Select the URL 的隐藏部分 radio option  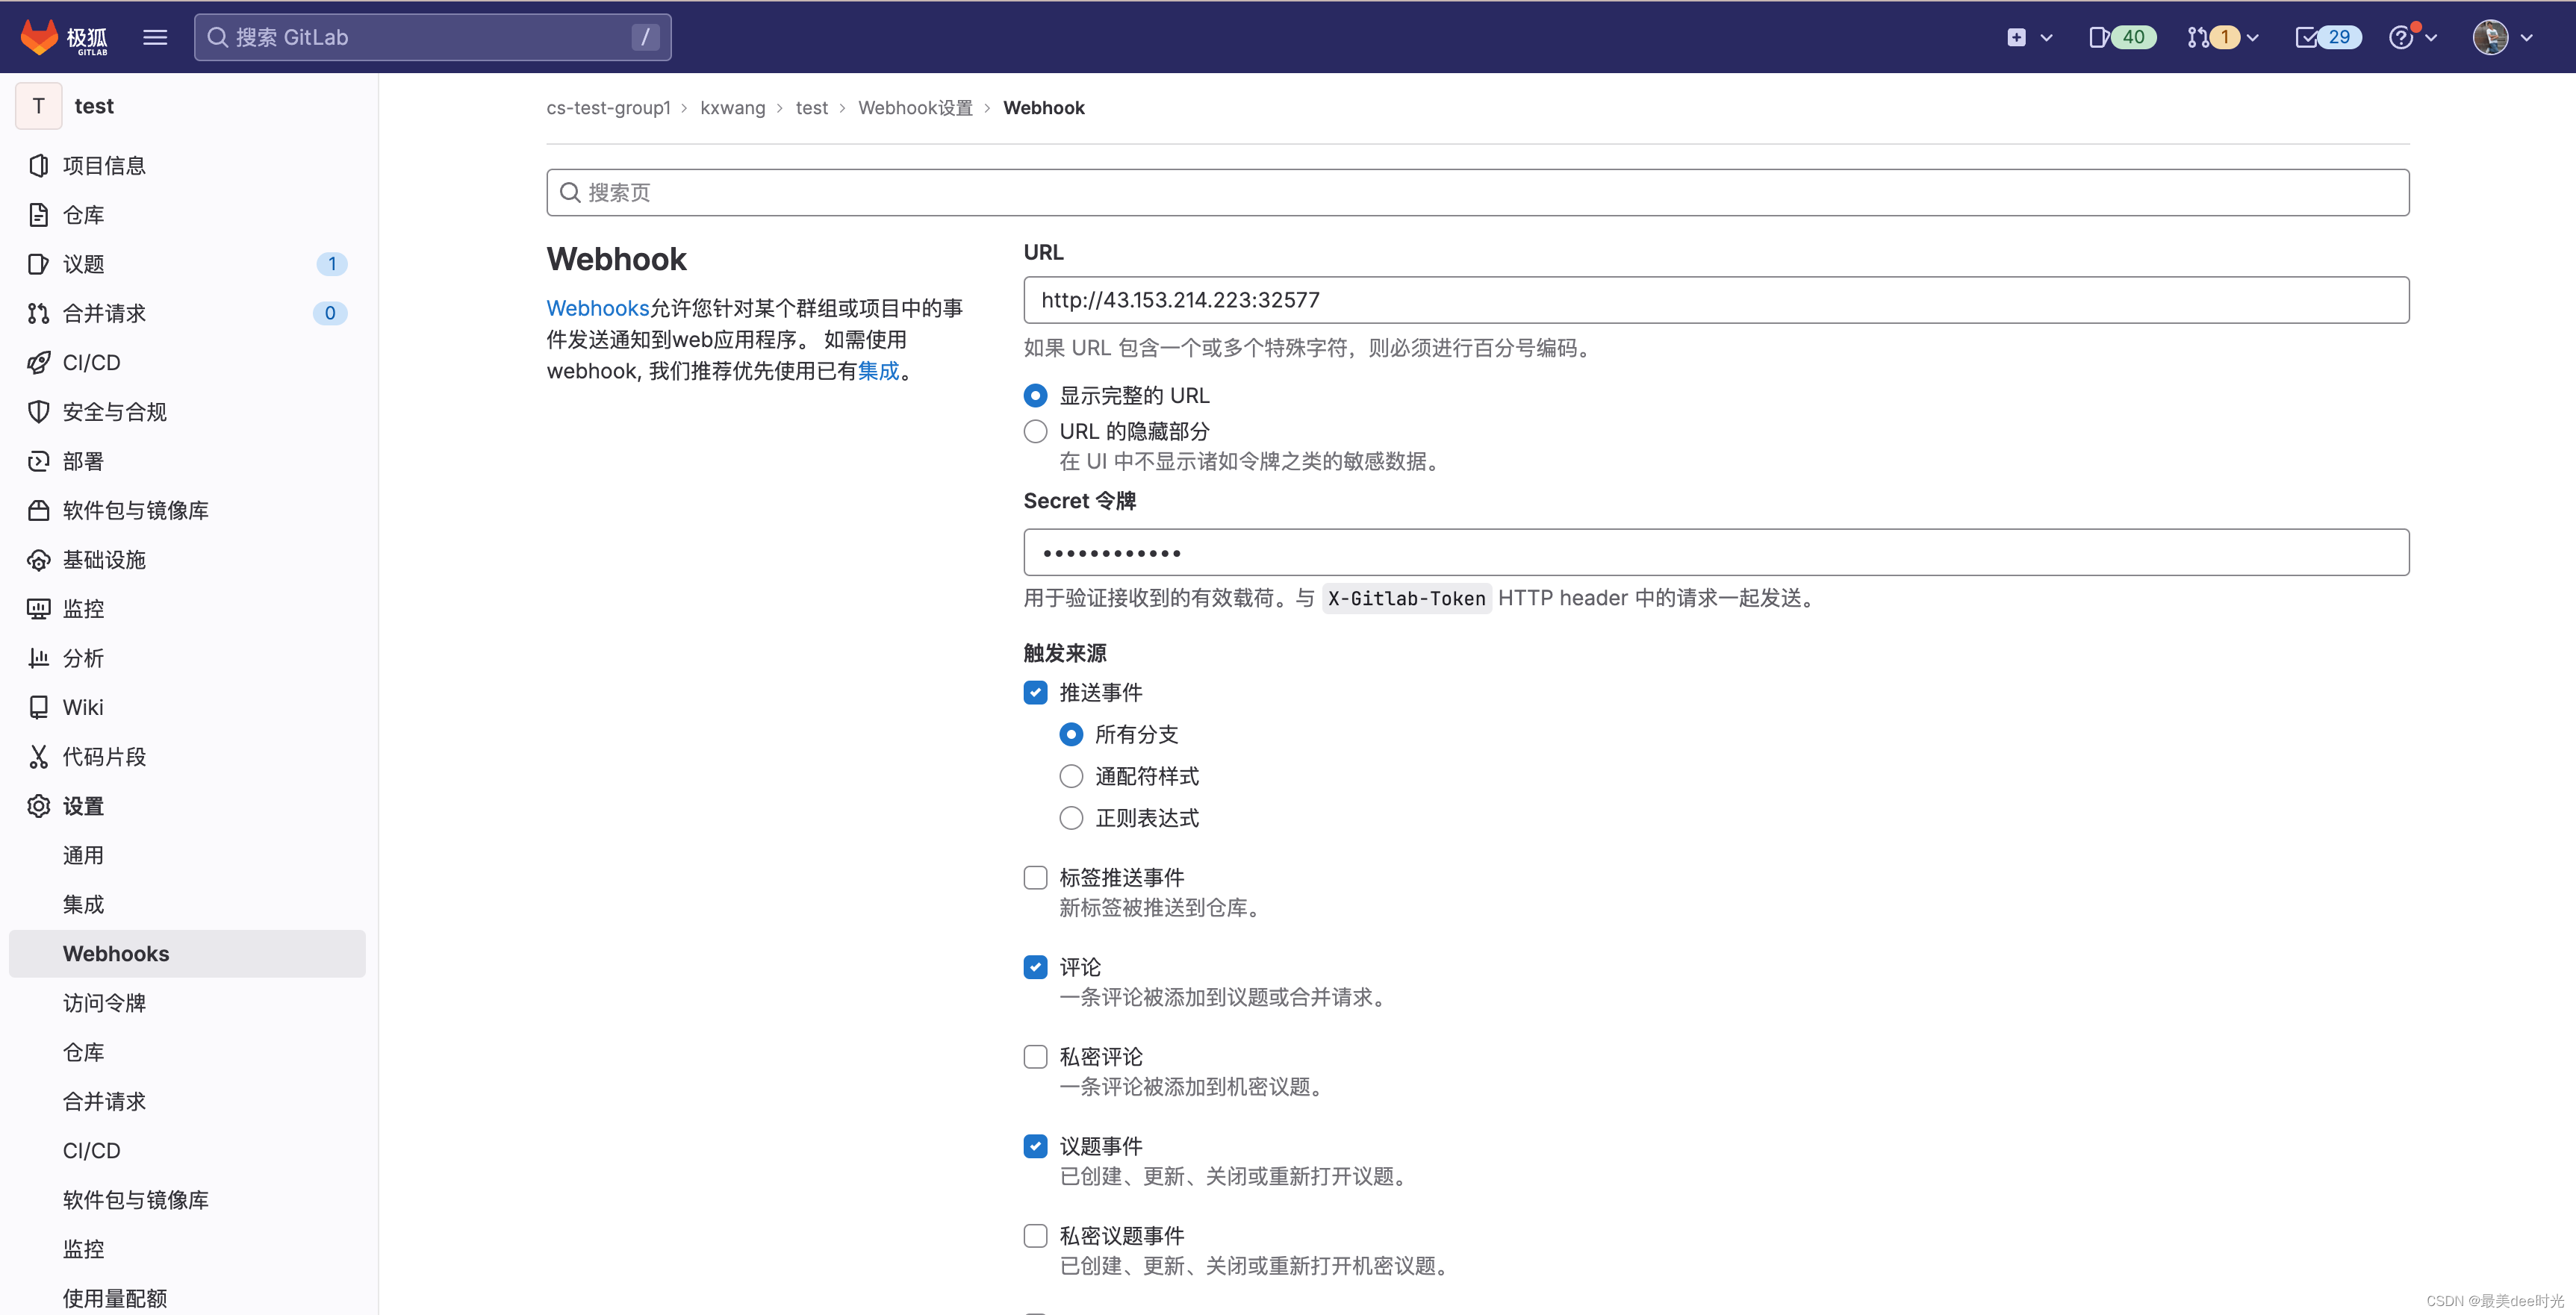1035,431
